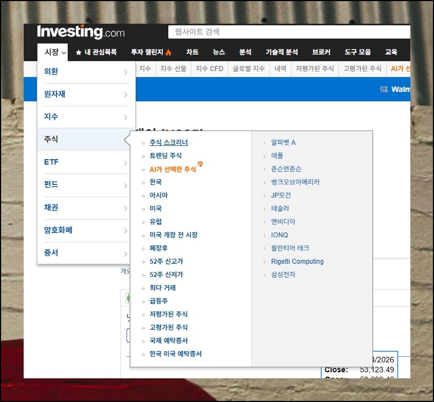
Task: Open the 아시아 stocks link
Action: pyautogui.click(x=158, y=195)
